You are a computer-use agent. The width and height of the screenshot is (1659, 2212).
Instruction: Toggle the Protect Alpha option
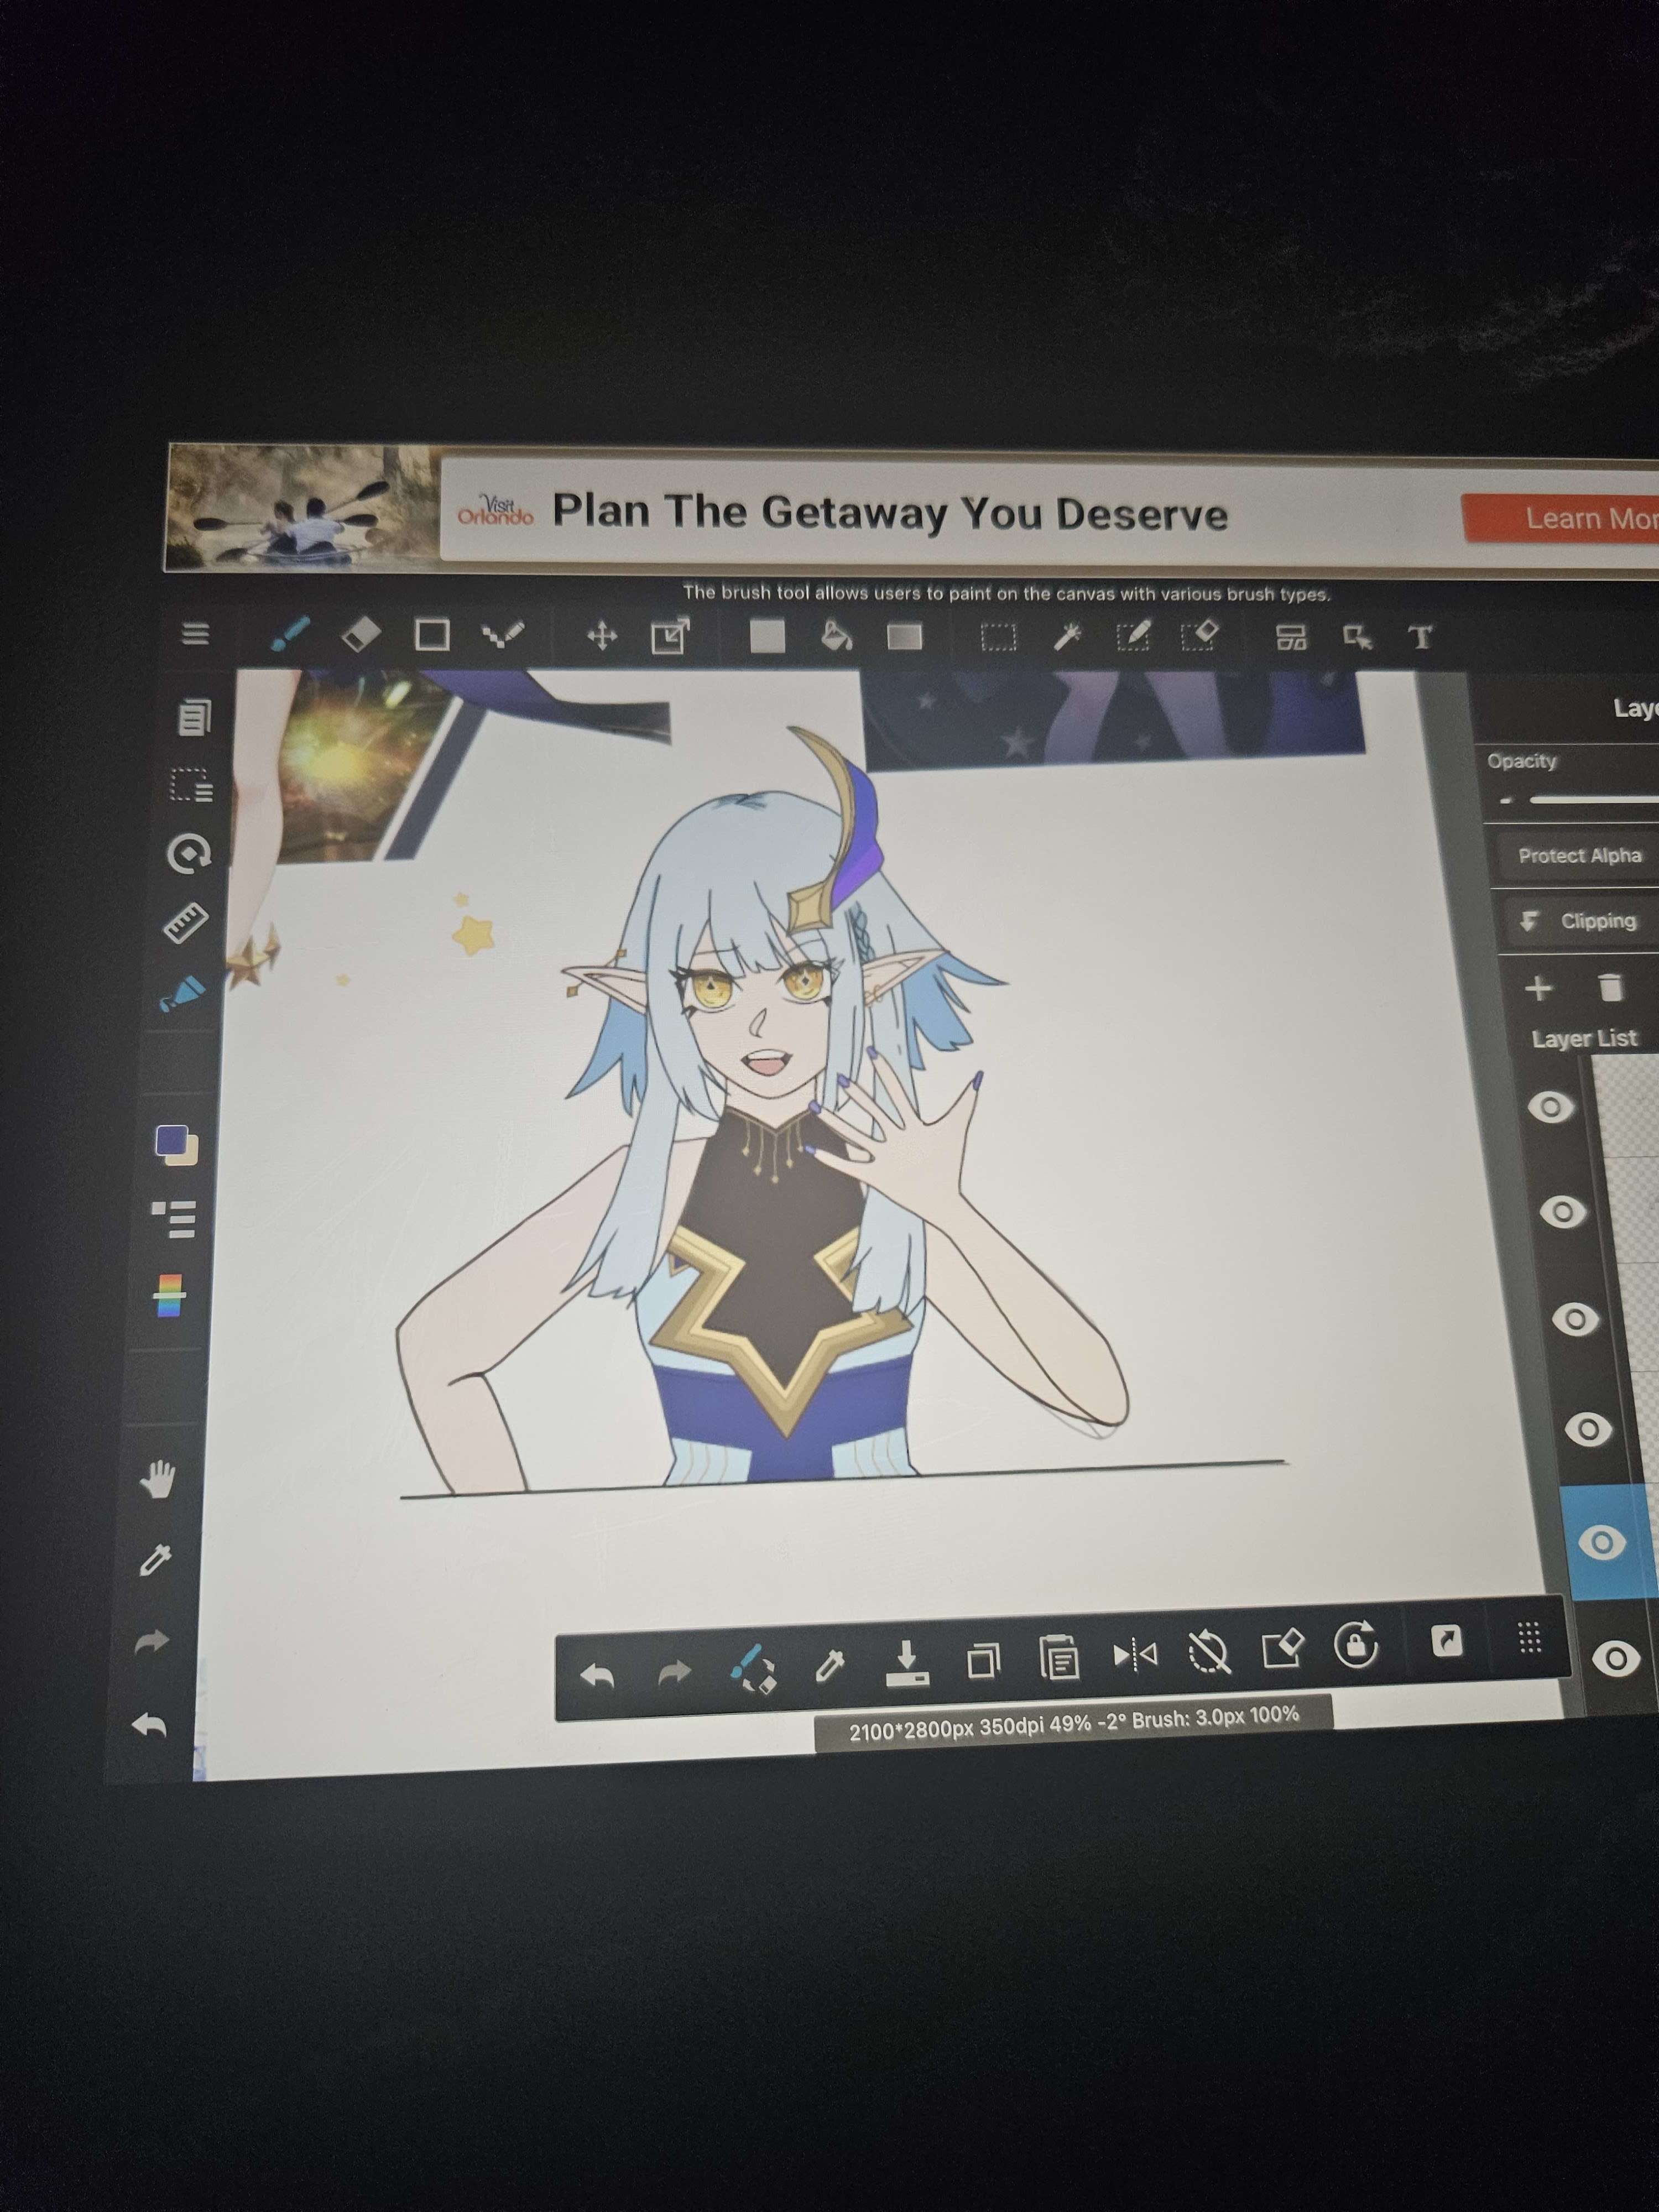click(x=1579, y=856)
